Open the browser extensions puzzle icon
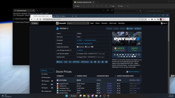175x98 pixels. tap(152, 19)
